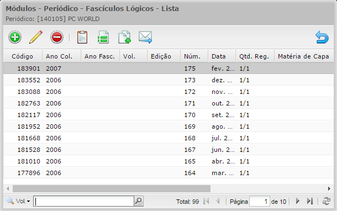The width and height of the screenshot is (337, 211).
Task: Click the 'dez. ...' date cell
Action: [222, 80]
